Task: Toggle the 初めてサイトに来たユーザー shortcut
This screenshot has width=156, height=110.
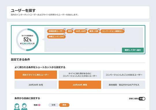Action: 36,75
